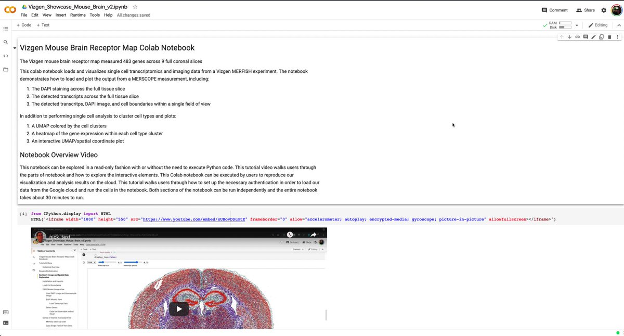Open the Insert menu
This screenshot has width=624, height=336.
tap(61, 15)
